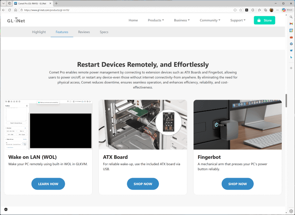The height and width of the screenshot is (215, 295).
Task: Open Gmail in the Edge sidebar
Action: [x=291, y=24]
